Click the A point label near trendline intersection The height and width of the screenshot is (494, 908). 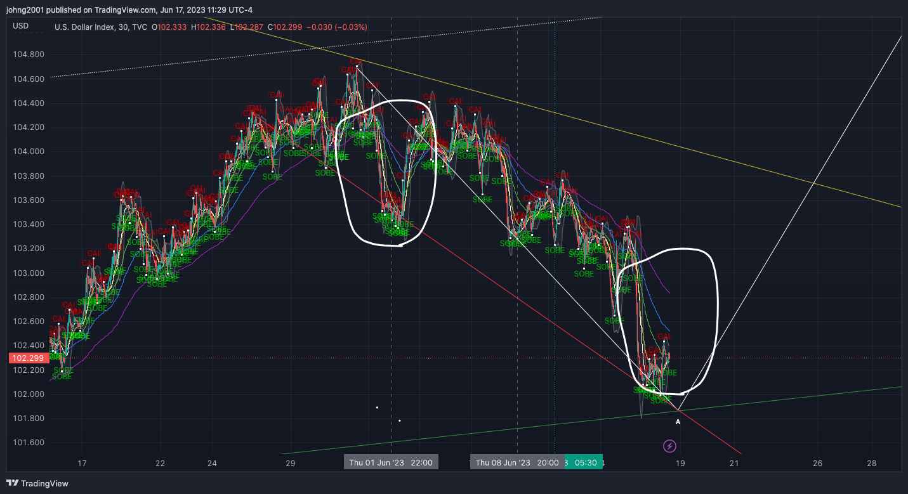point(678,422)
